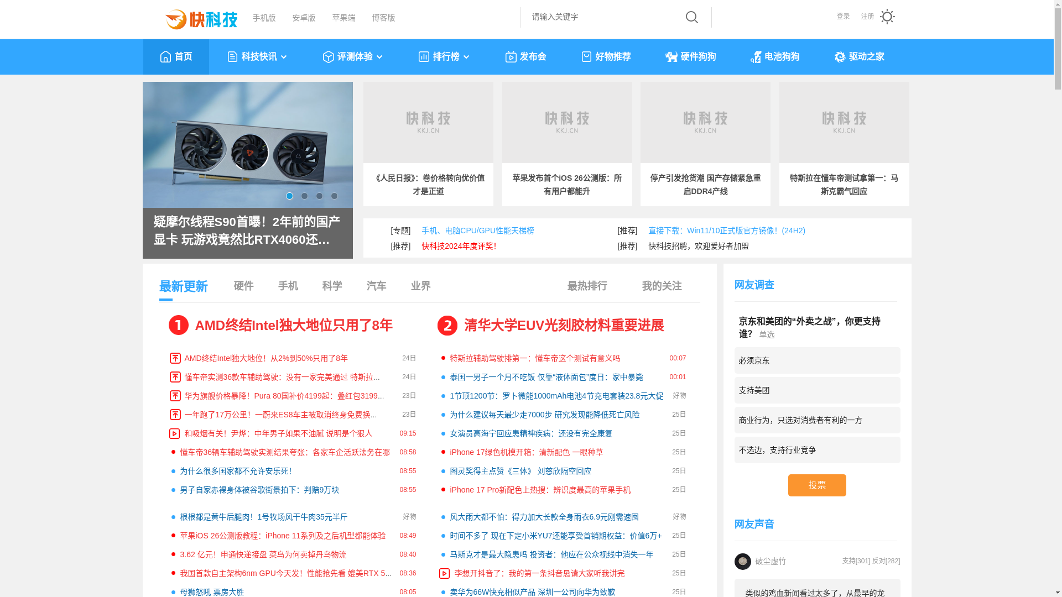Click the keyword search input field
Screen dimensions: 1062x597
tap(603, 17)
